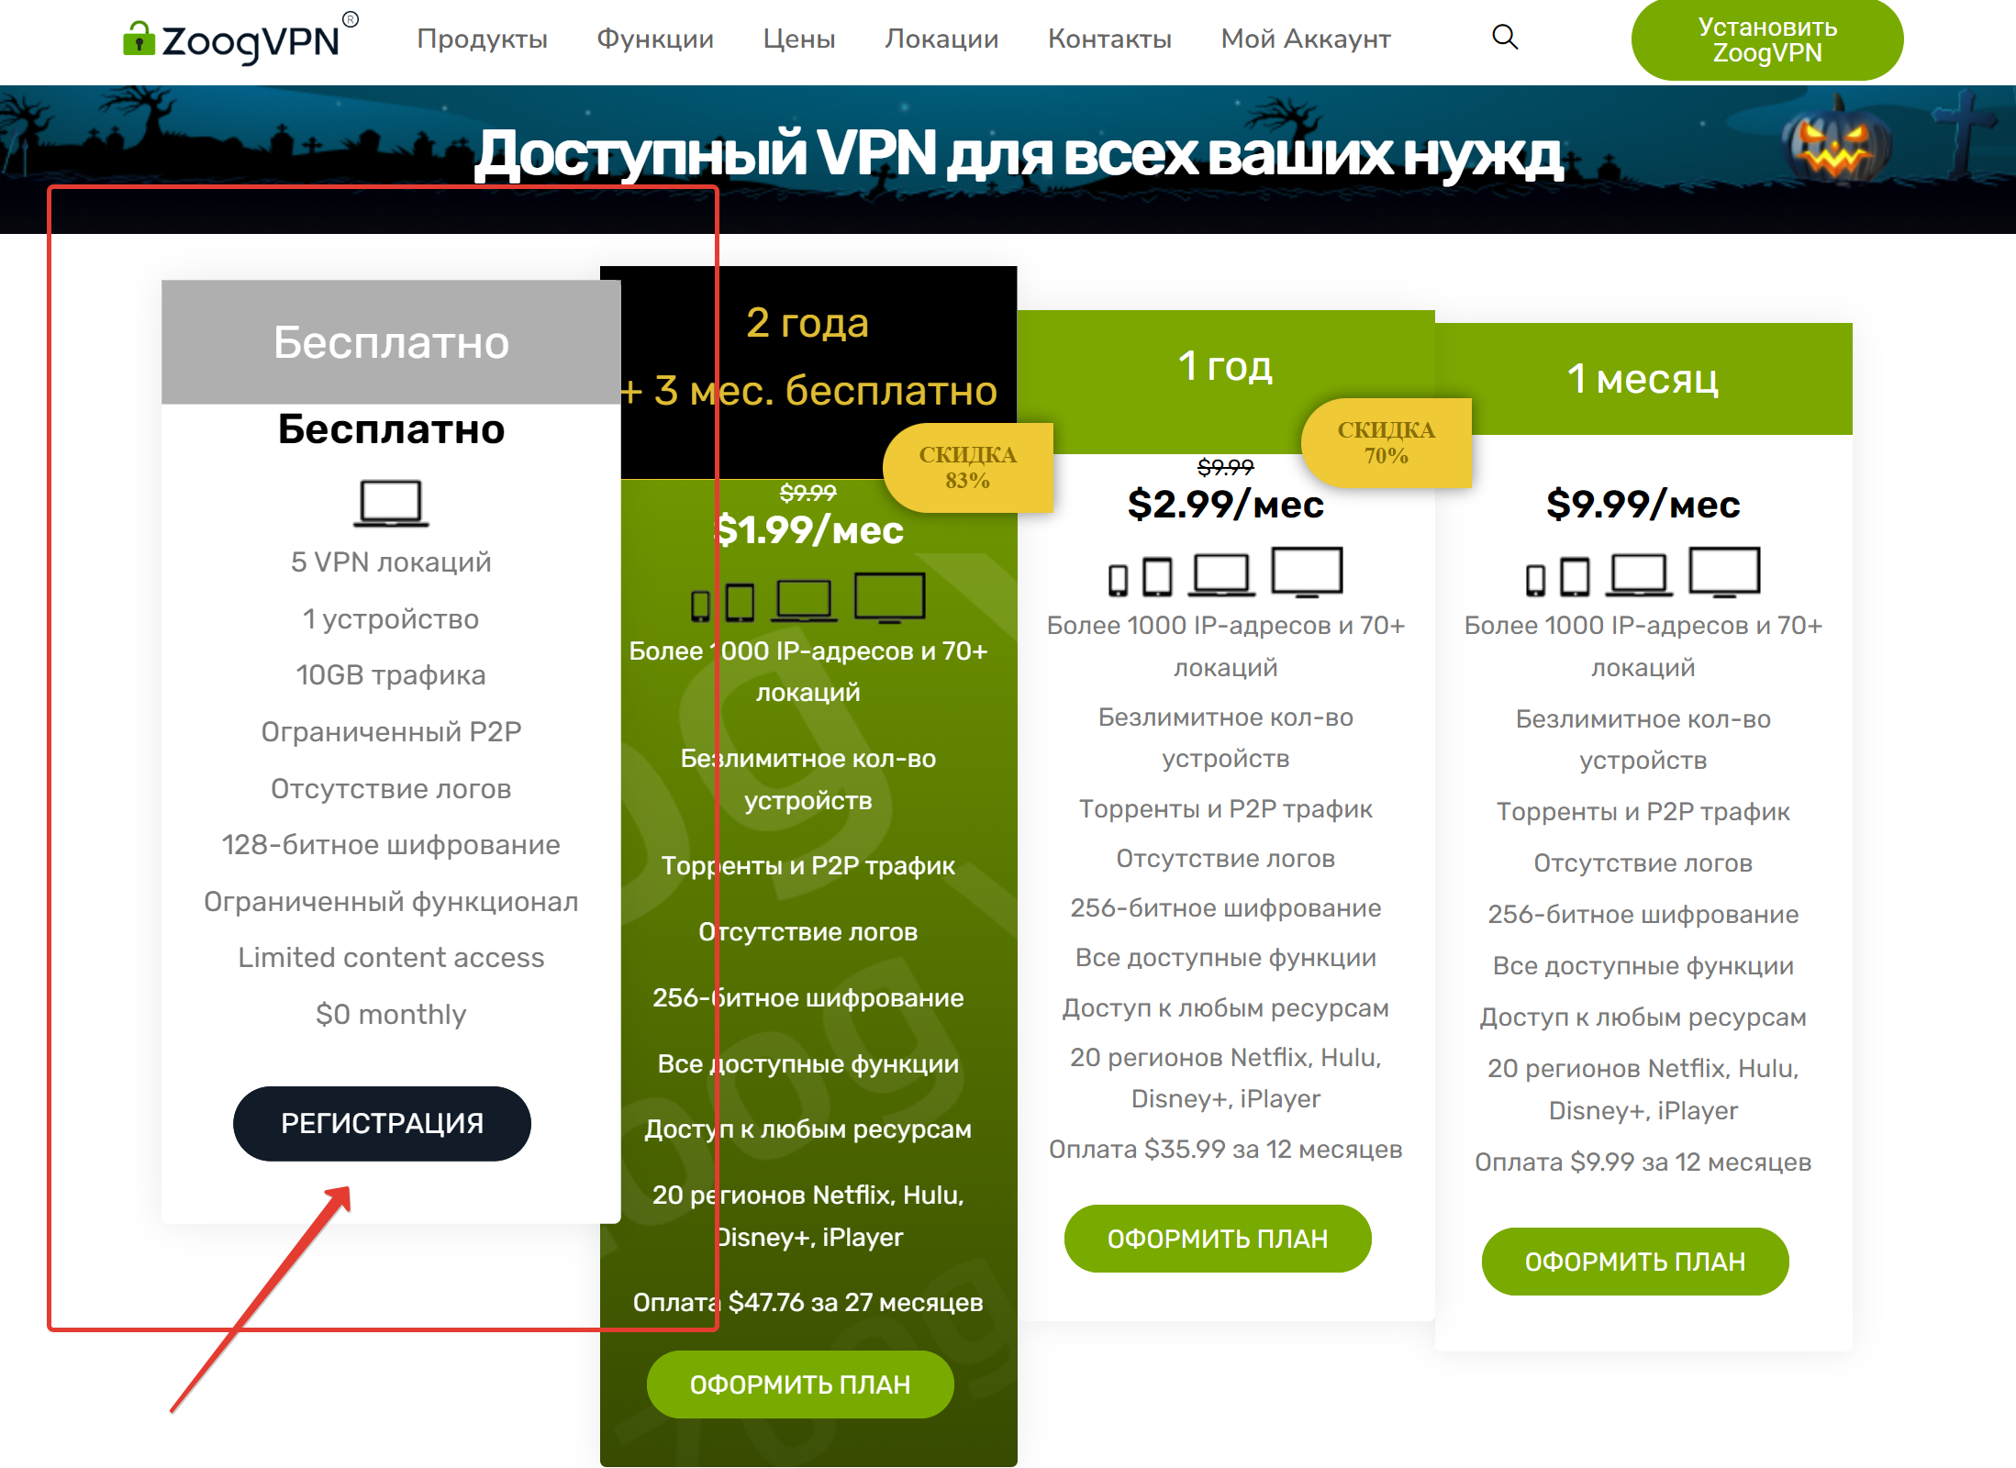The width and height of the screenshot is (2016, 1468).
Task: Click the phone icon in 1 месяц plan
Action: pos(1535,579)
